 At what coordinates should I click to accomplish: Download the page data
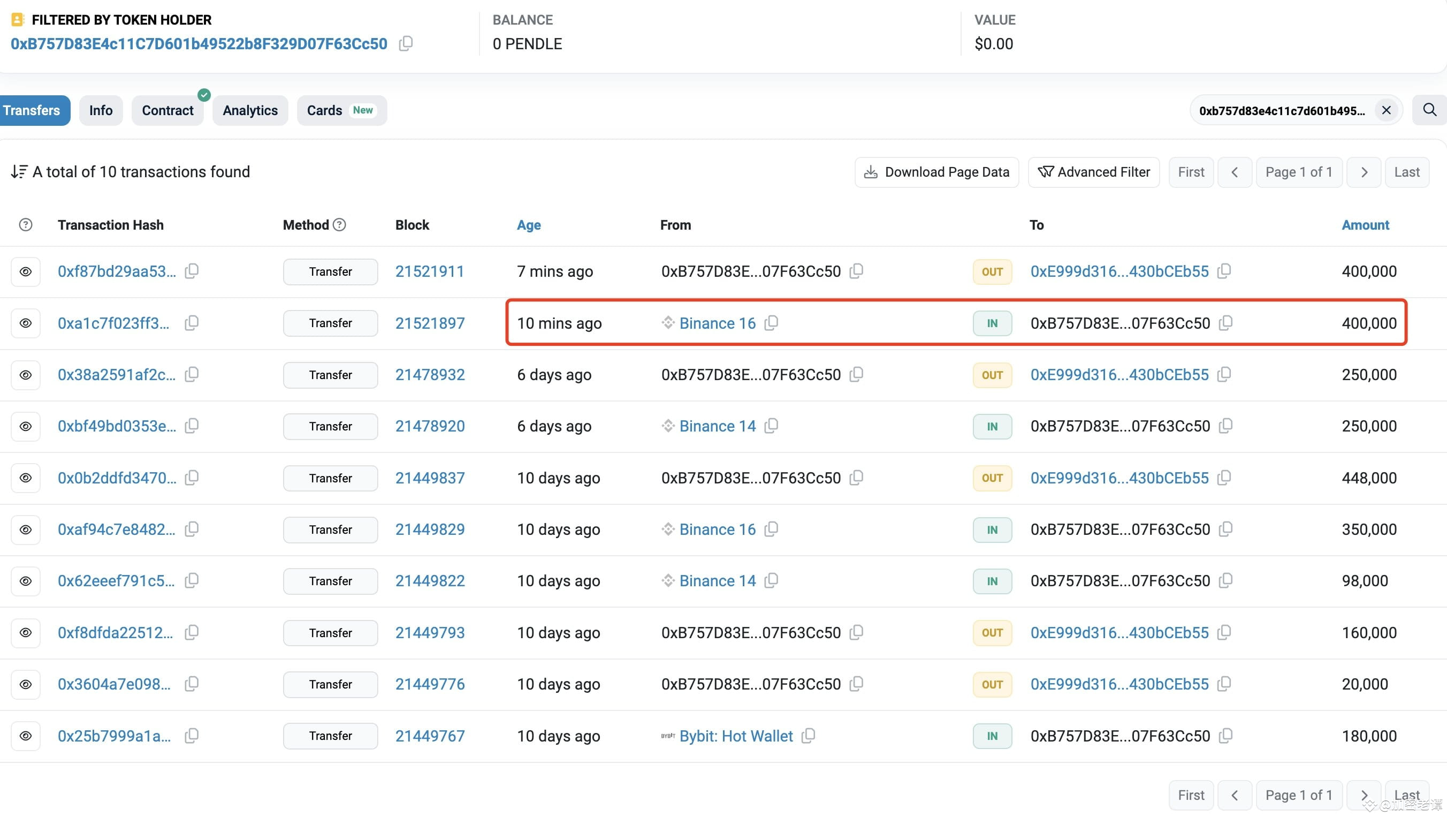pyautogui.click(x=936, y=171)
